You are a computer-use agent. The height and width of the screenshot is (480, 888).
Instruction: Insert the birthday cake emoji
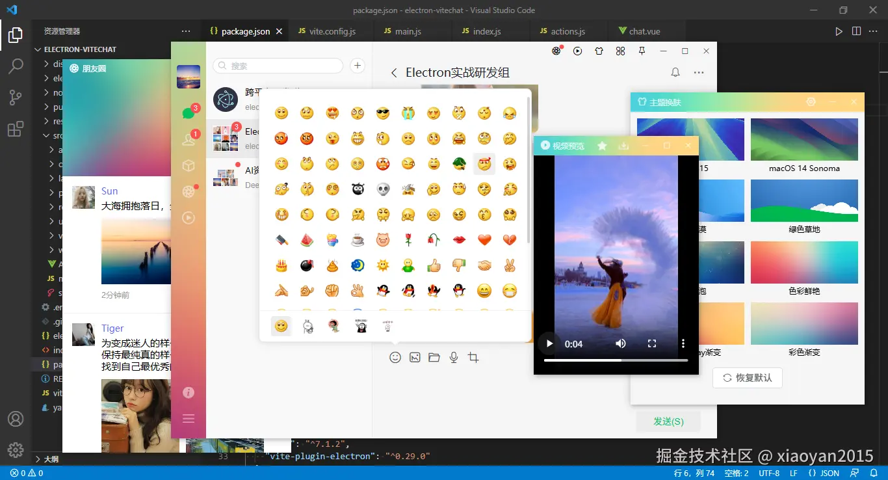coord(281,265)
